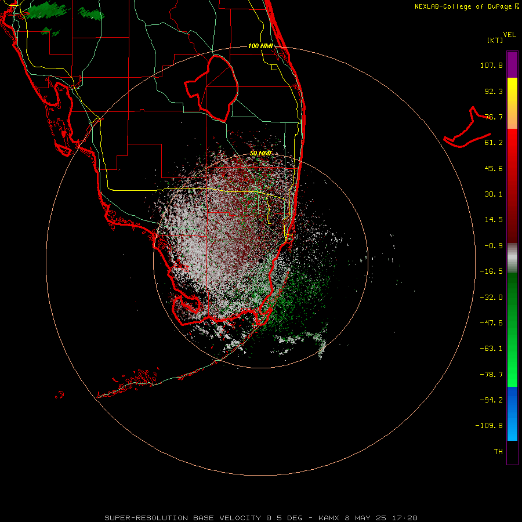Image resolution: width=522 pixels, height=522 pixels.
Task: Select the -109.8 value on the velocity scale
Action: pos(489,426)
